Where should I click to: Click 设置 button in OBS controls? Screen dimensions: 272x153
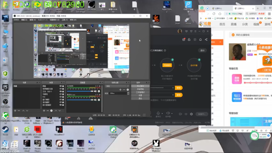[140, 96]
